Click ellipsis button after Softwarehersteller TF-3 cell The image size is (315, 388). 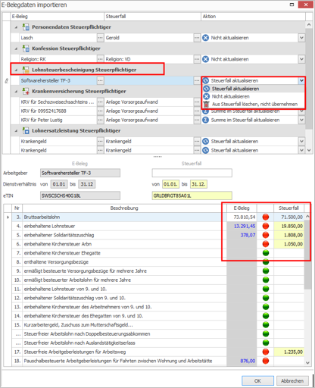click(100, 80)
